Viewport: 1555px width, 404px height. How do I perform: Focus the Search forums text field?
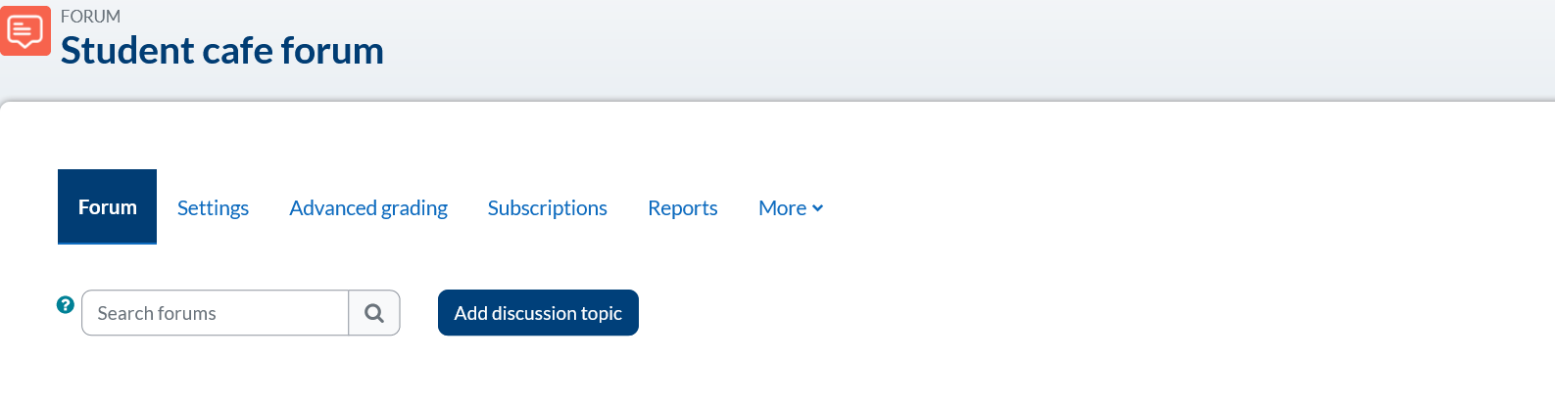216,313
